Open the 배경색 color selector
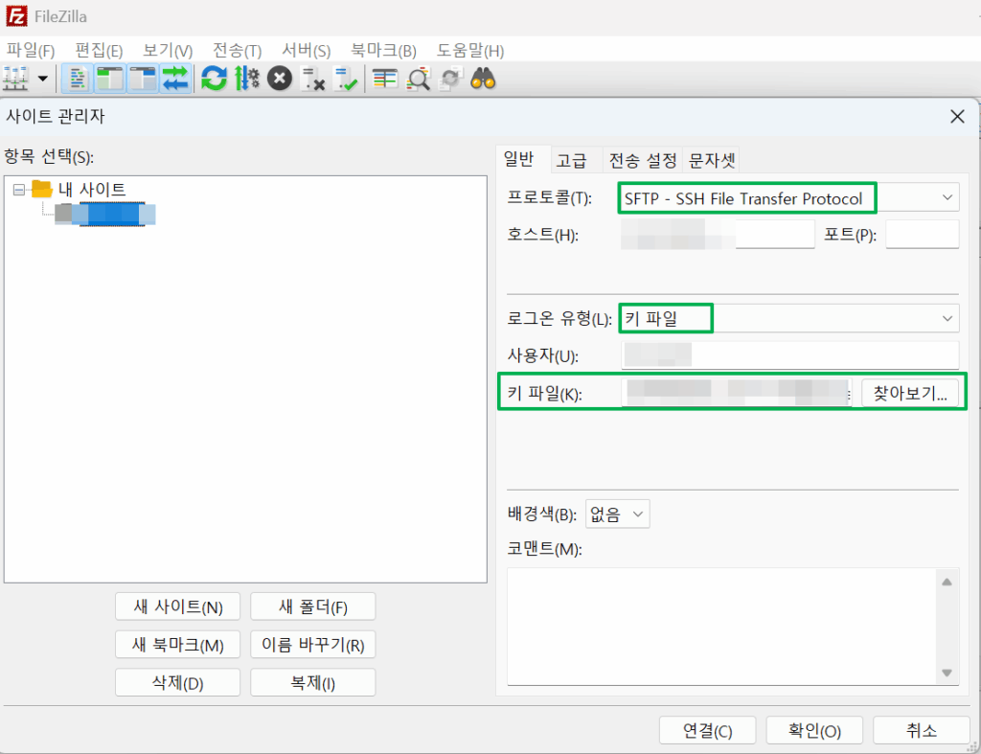981x754 pixels. (618, 514)
